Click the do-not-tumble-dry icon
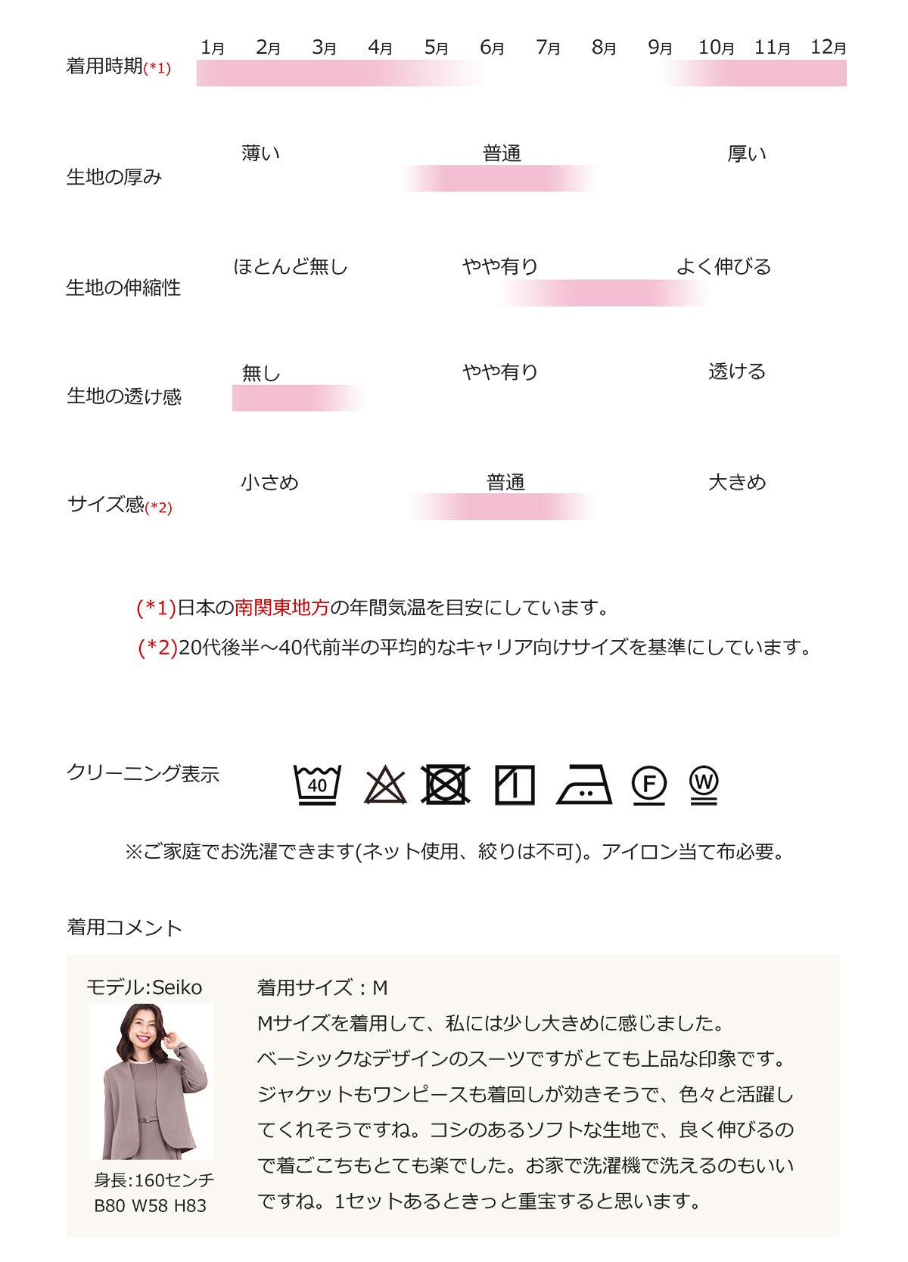 click(x=446, y=785)
